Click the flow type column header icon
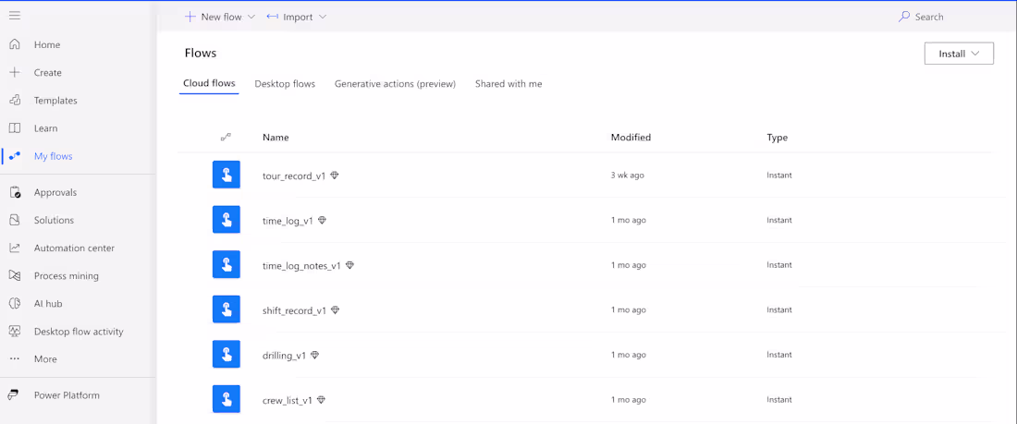The height and width of the screenshot is (424, 1017). coord(226,137)
